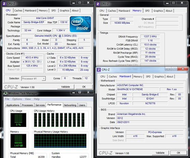The image size is (190, 158).
Task: Click the Intel inside logo in CPU window
Action: pos(80,24)
